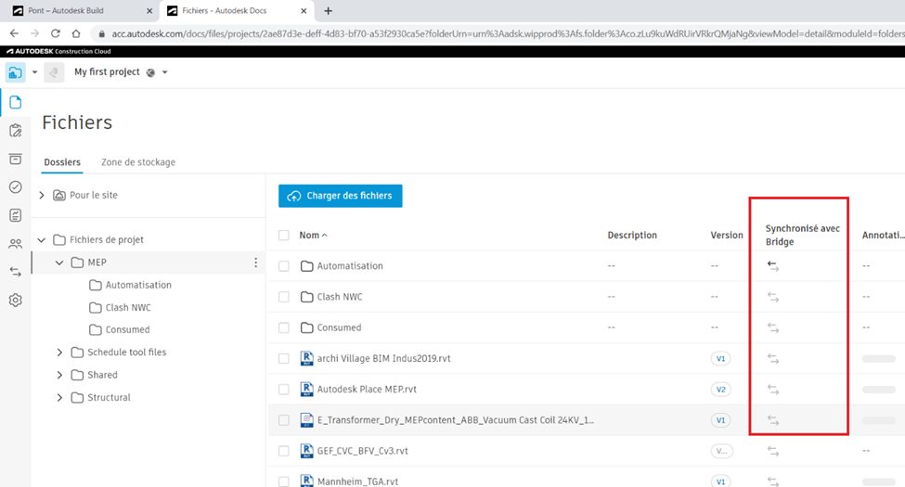The width and height of the screenshot is (905, 487).
Task: Click Bridge sync icon on Mannheim_TGA row
Action: point(773,481)
